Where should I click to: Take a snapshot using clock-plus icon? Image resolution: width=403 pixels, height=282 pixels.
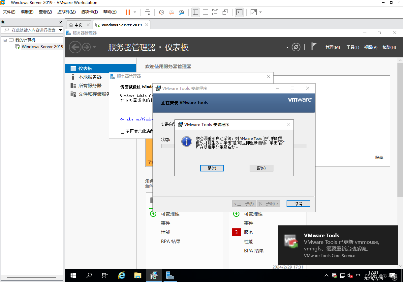click(x=162, y=12)
